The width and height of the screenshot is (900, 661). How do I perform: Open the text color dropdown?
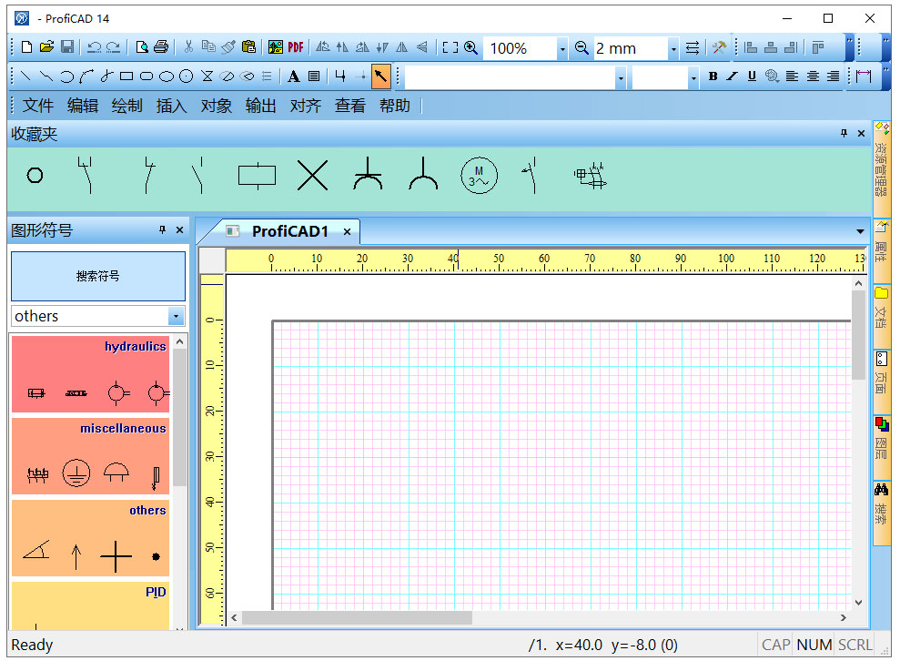pyautogui.click(x=772, y=76)
